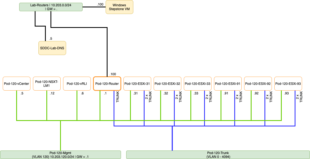Select the Pod-120-NSXT-LM1 node

(x=47, y=83)
